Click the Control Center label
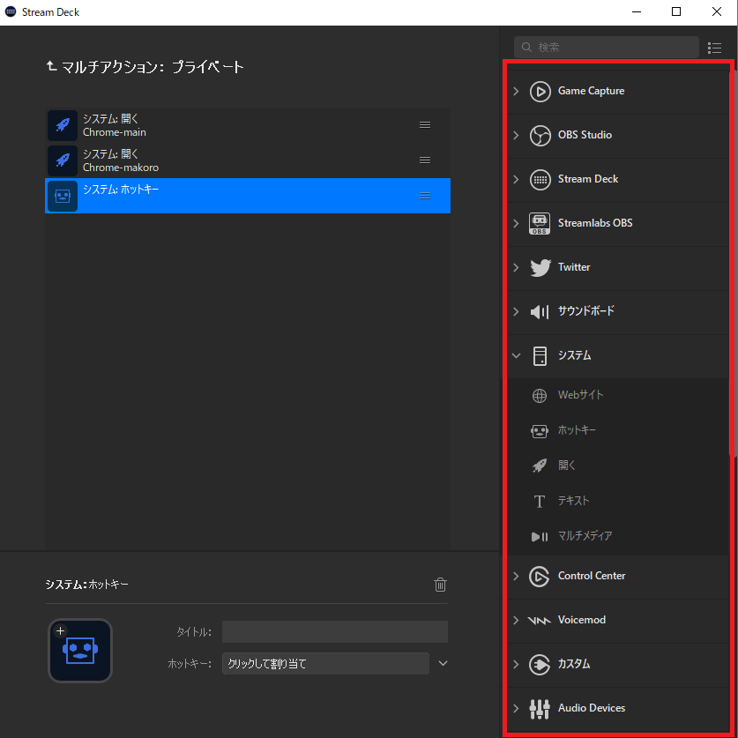738x738 pixels. pyautogui.click(x=592, y=576)
